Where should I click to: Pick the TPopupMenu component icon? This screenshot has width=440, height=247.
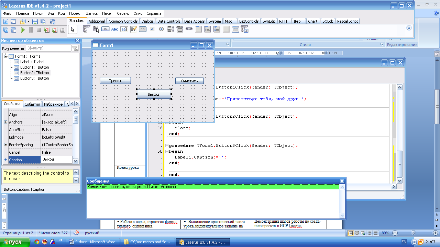tap(96, 29)
